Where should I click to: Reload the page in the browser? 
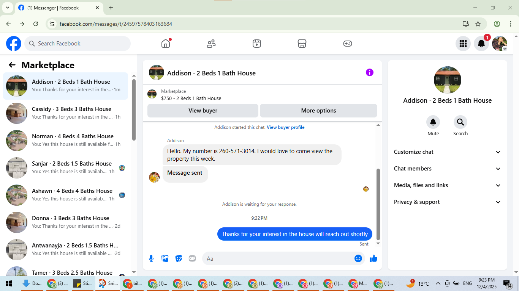[x=36, y=24]
